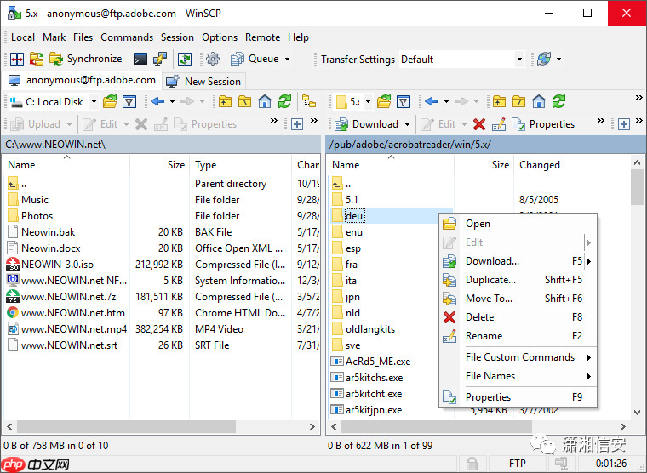Open the Commands menu

(x=127, y=37)
